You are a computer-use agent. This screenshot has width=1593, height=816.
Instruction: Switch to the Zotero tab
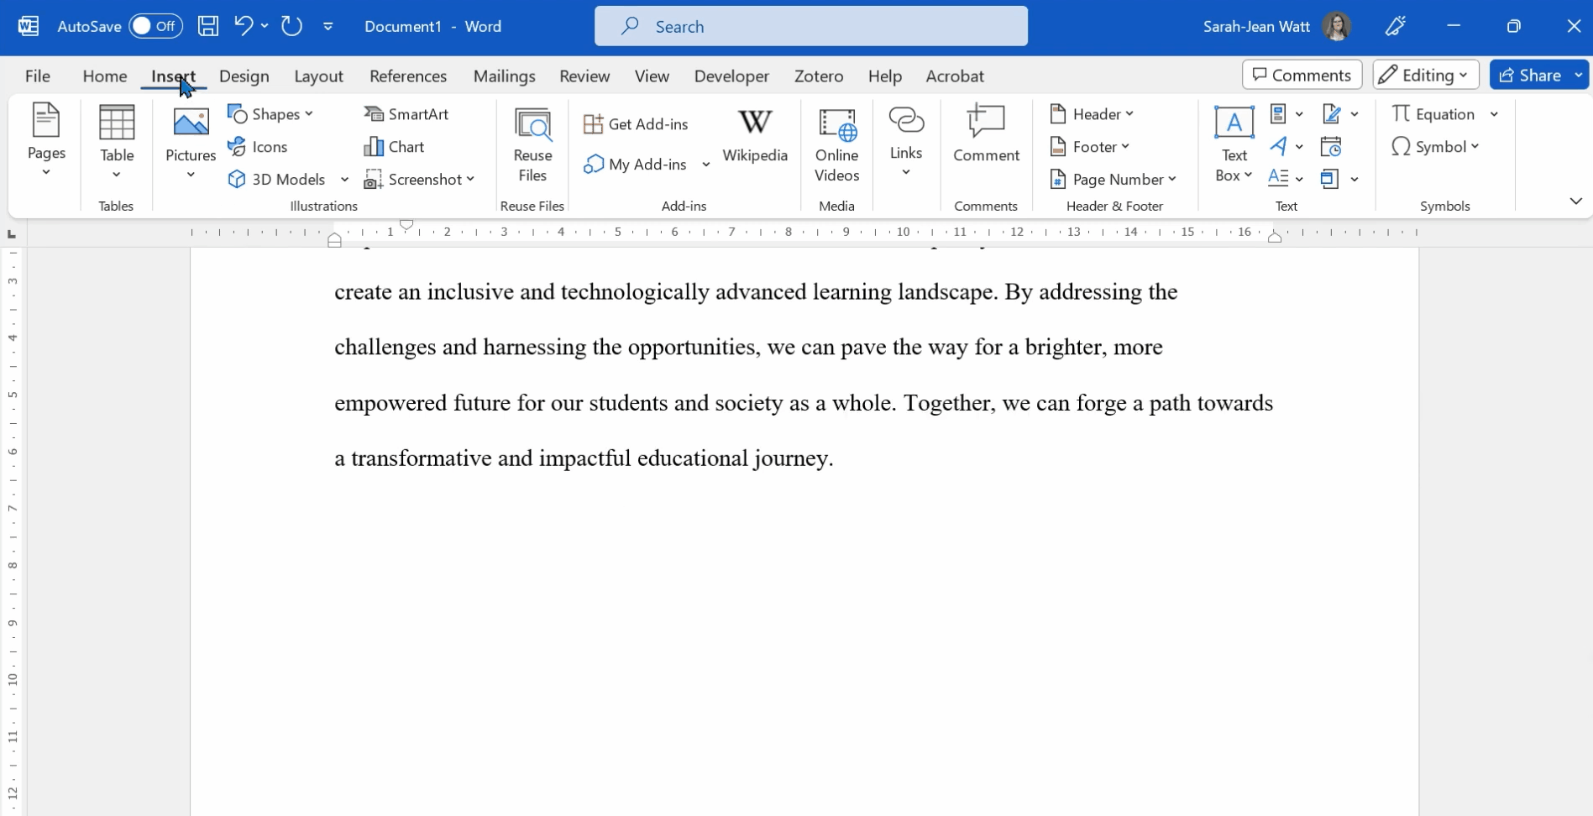(x=819, y=76)
